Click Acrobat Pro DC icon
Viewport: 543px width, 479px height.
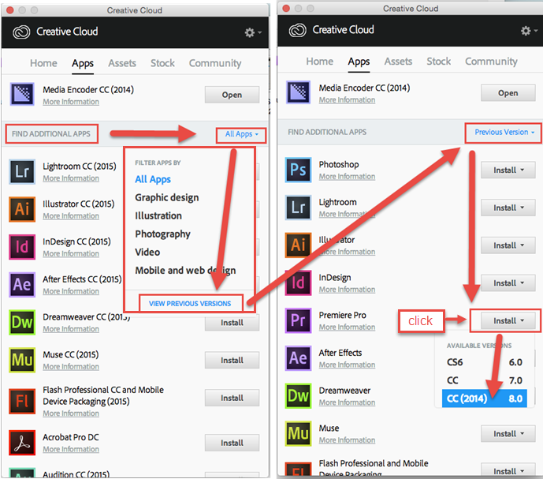tap(22, 443)
